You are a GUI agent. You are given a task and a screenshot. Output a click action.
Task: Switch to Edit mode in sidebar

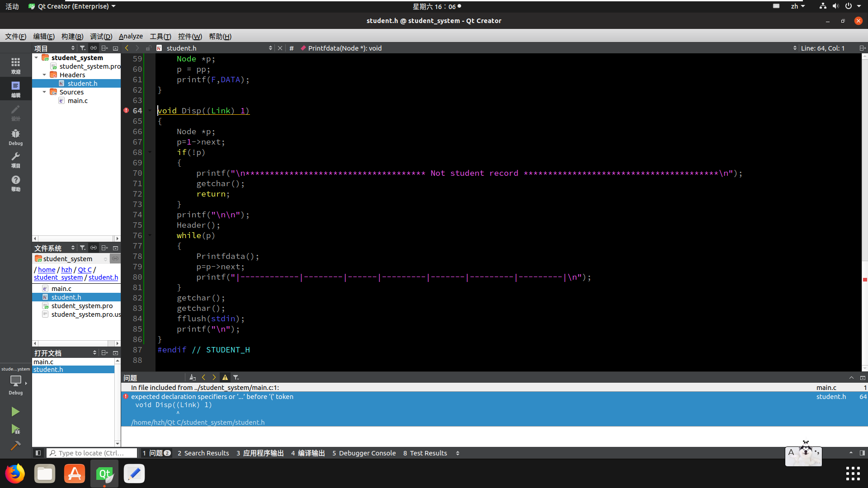[x=15, y=89]
